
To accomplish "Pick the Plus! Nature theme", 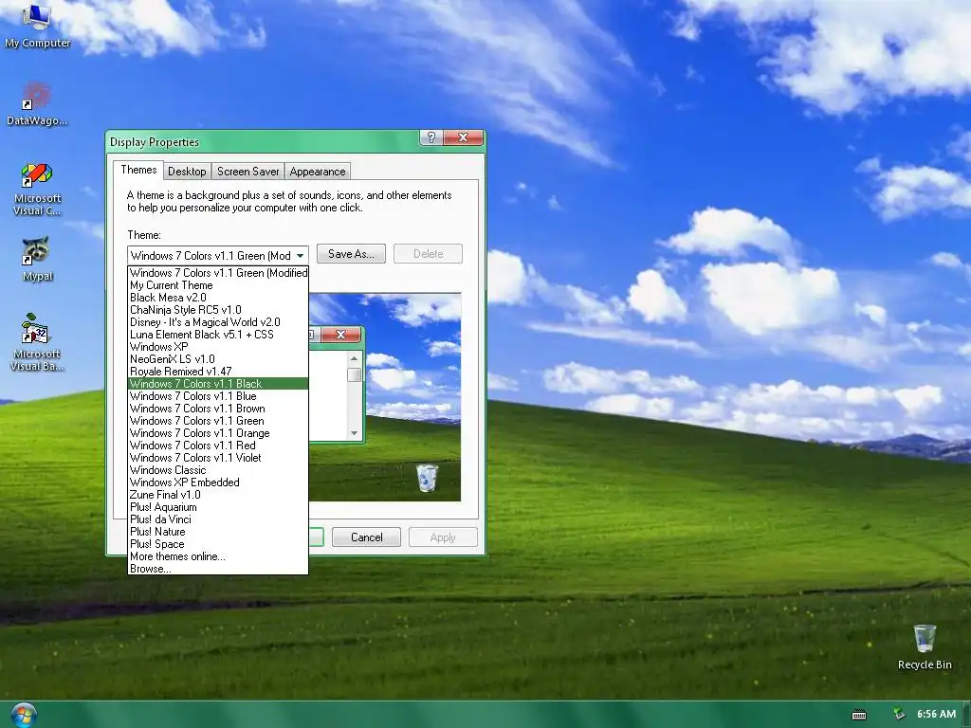I will point(218,532).
